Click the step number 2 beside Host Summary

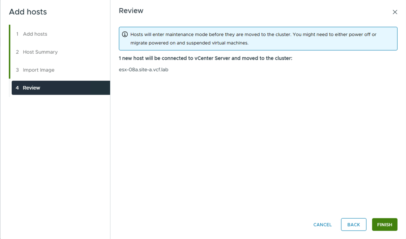click(17, 52)
